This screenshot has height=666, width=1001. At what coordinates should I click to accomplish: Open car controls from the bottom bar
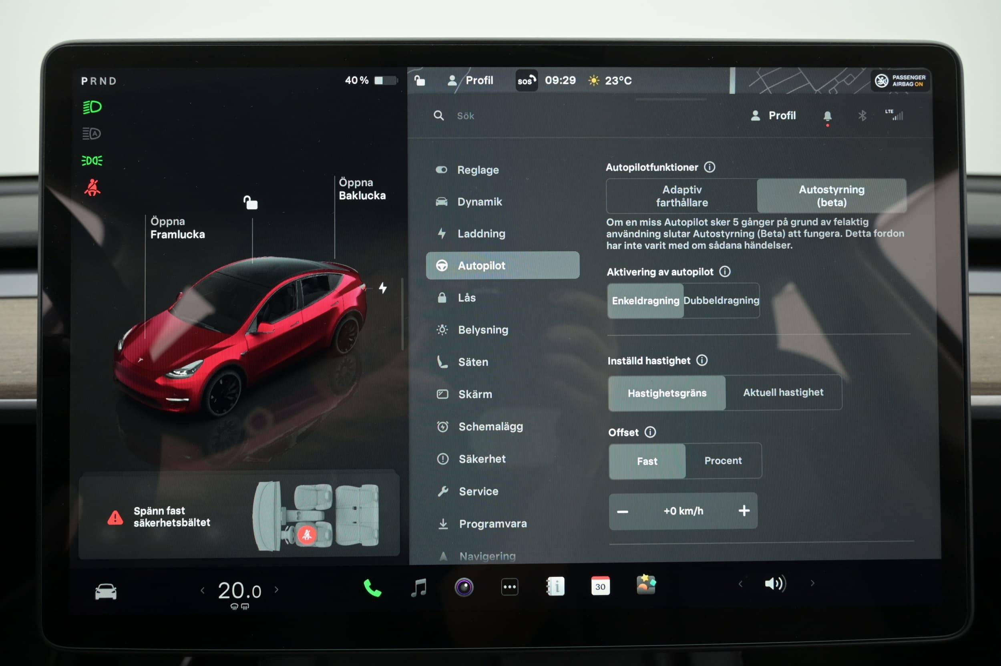[x=106, y=591]
